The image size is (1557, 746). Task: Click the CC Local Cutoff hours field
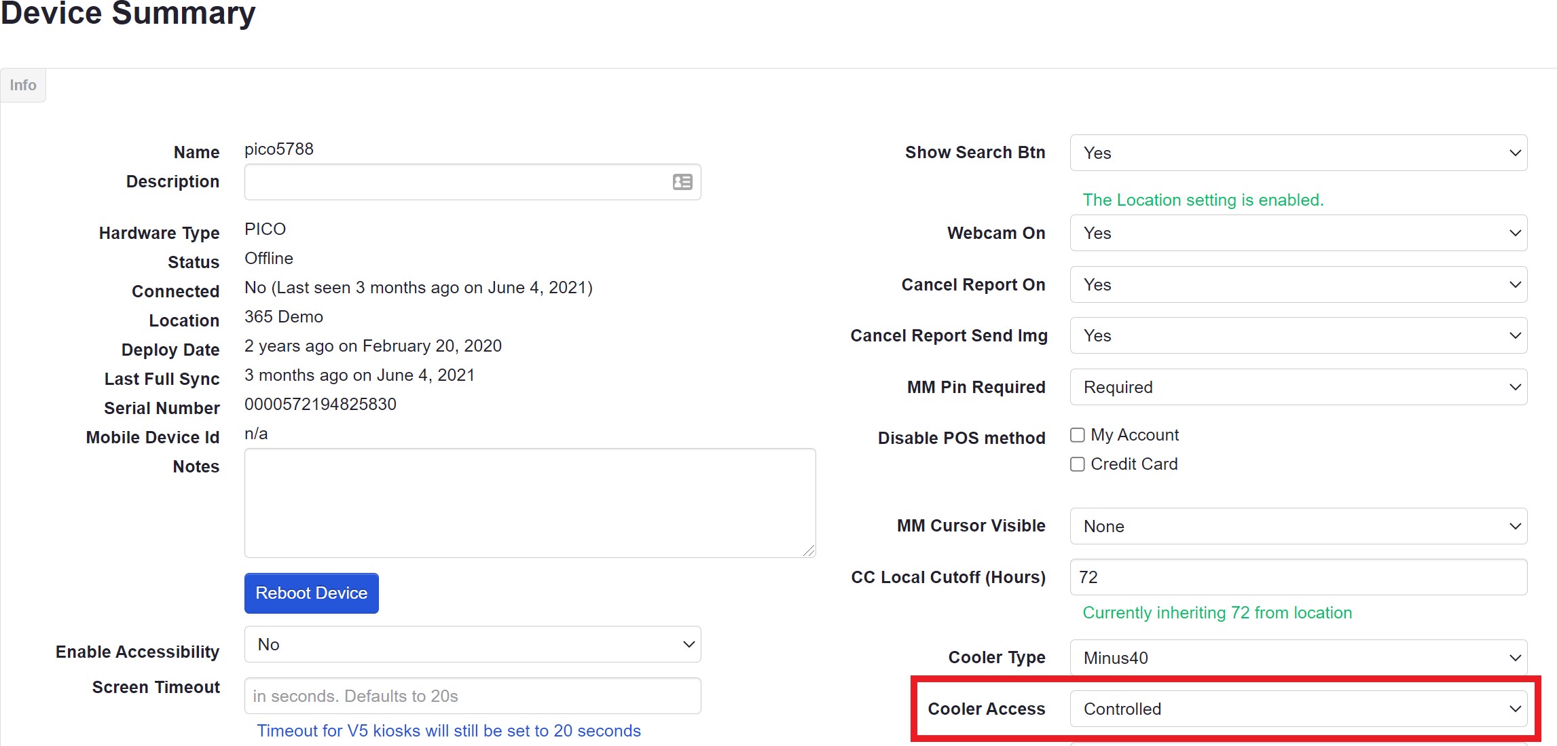pos(1298,577)
